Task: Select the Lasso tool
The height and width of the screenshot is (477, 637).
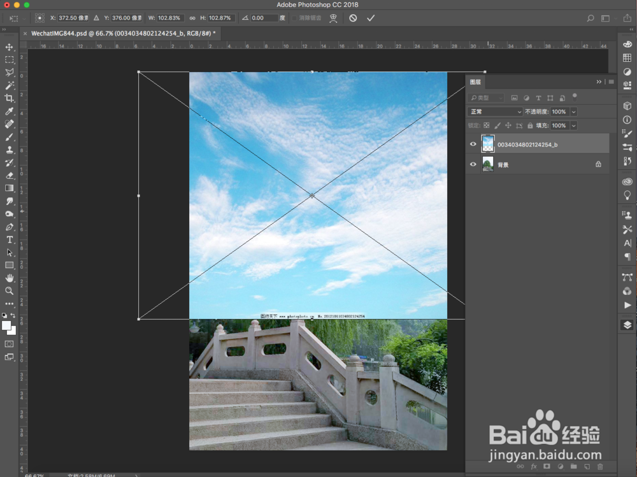Action: pos(9,71)
